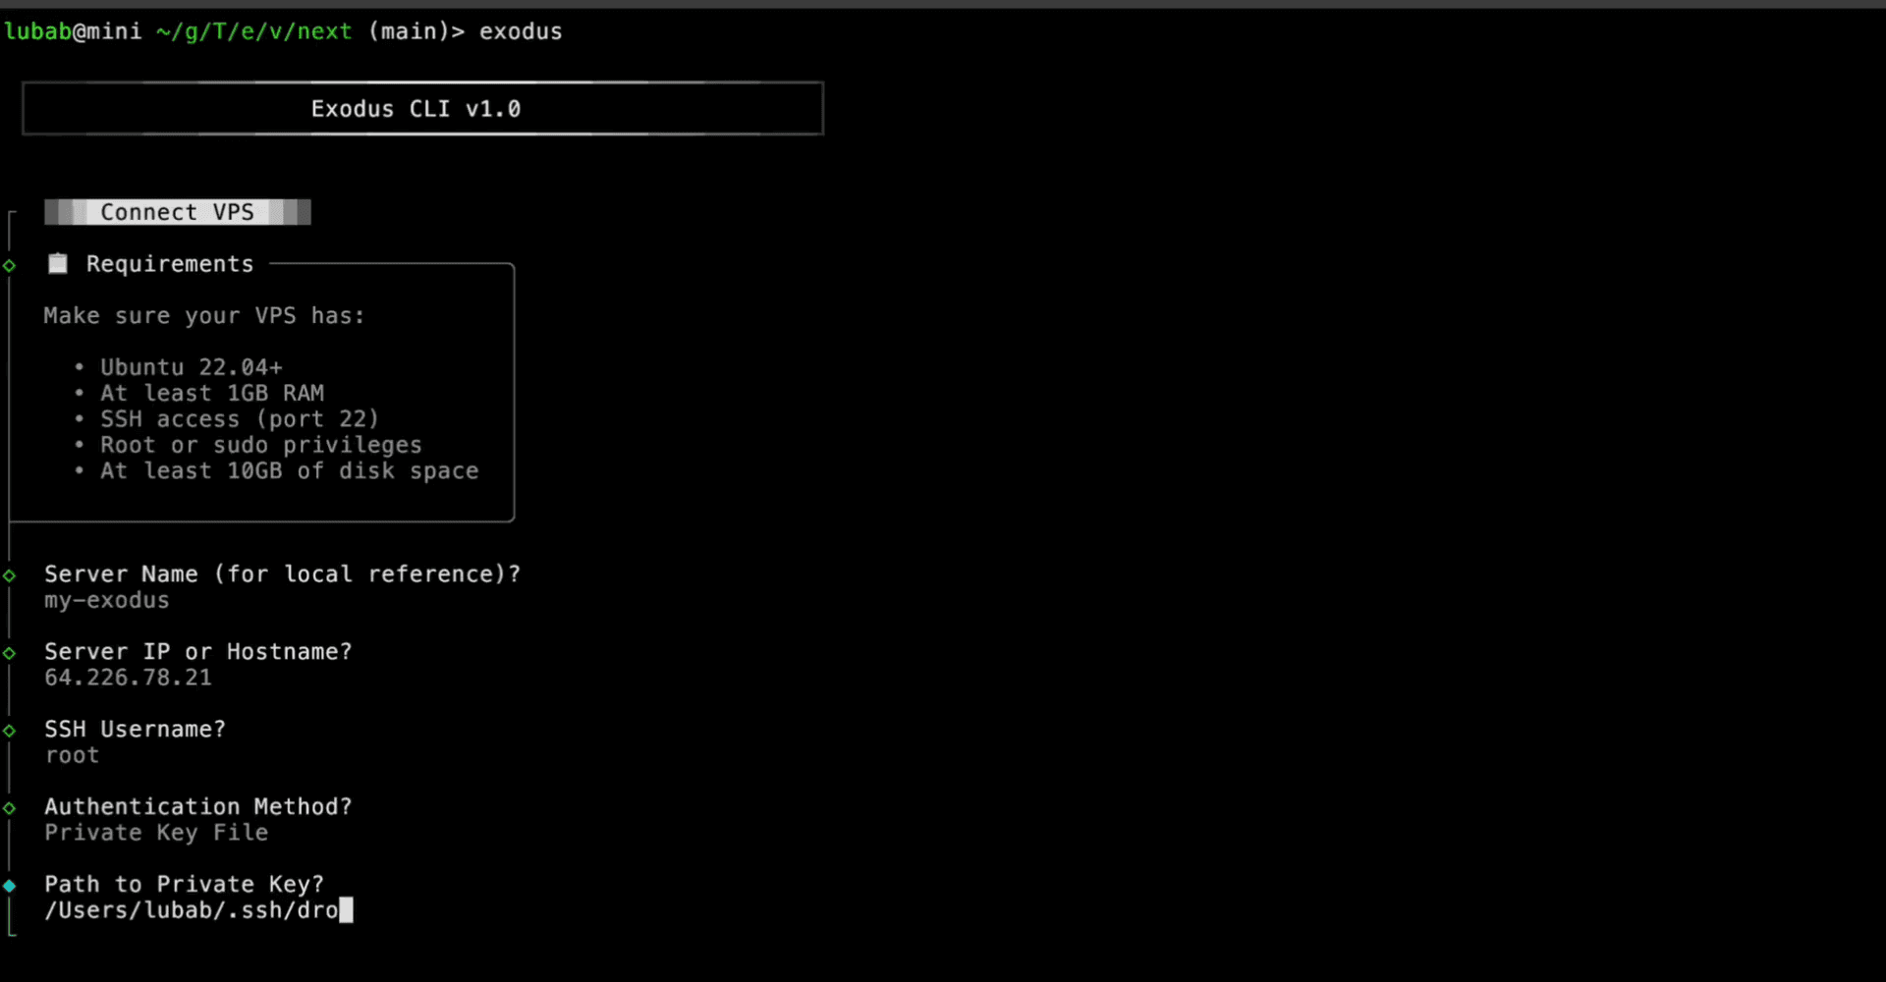Click the Ubuntu 22.04+ requirement line
1886x982 pixels.
(x=191, y=367)
